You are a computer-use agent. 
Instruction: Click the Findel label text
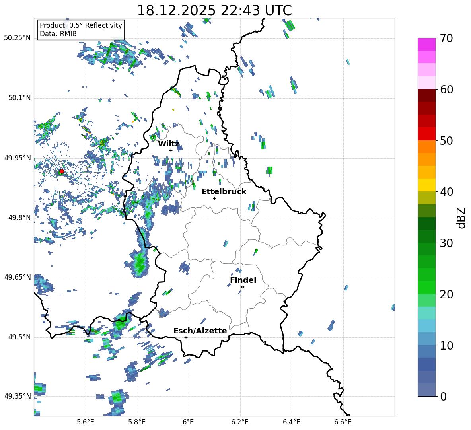tap(243, 280)
